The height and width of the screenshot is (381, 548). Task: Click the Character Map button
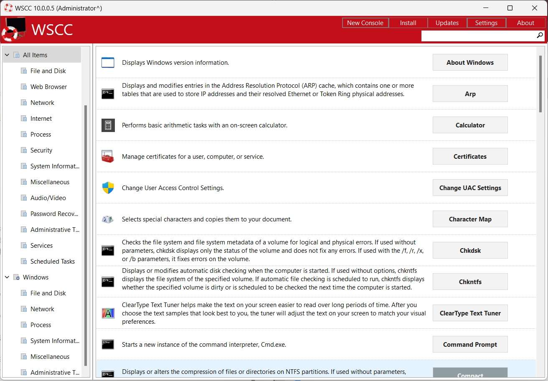coord(470,219)
